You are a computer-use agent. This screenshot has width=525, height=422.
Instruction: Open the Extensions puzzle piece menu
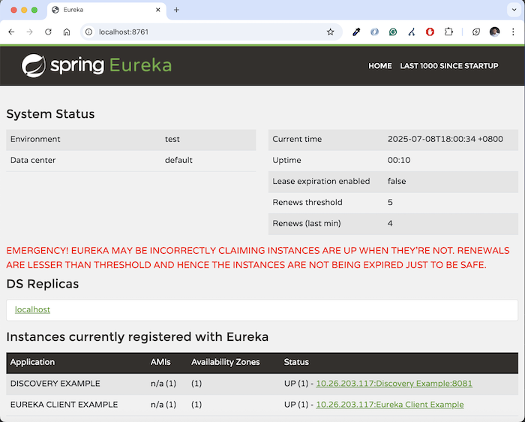[x=448, y=32]
